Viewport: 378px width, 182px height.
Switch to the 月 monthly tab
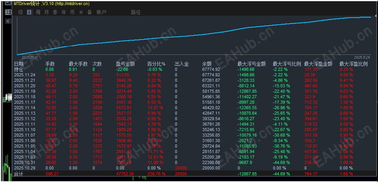point(47,12)
